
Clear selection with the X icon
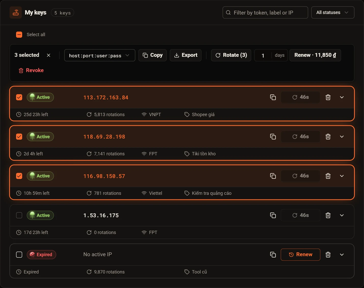48,55
